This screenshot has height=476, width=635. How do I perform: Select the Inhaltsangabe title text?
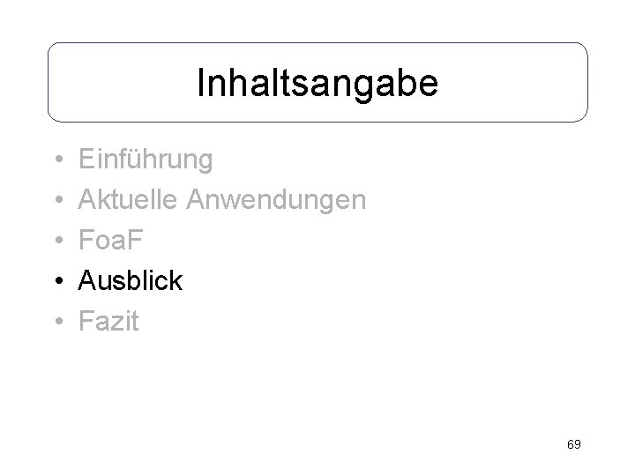[x=317, y=83]
